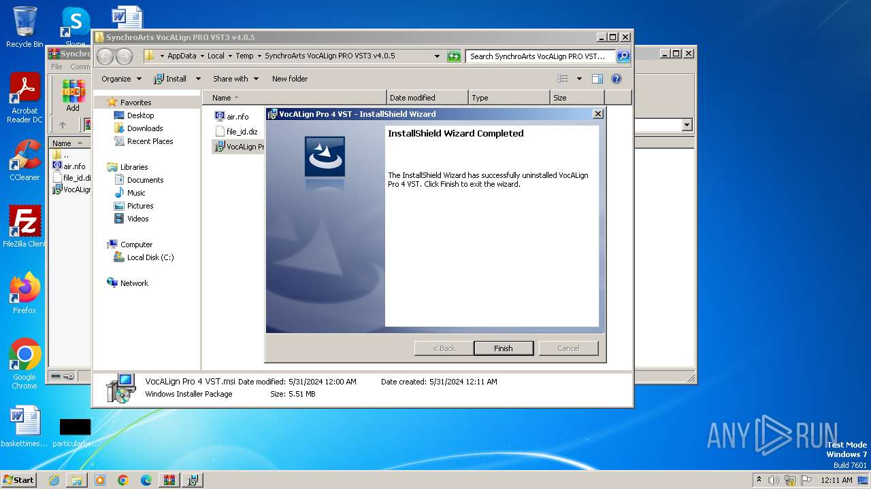Change view using the views icon
Screen dimensions: 871x489
click(563, 79)
